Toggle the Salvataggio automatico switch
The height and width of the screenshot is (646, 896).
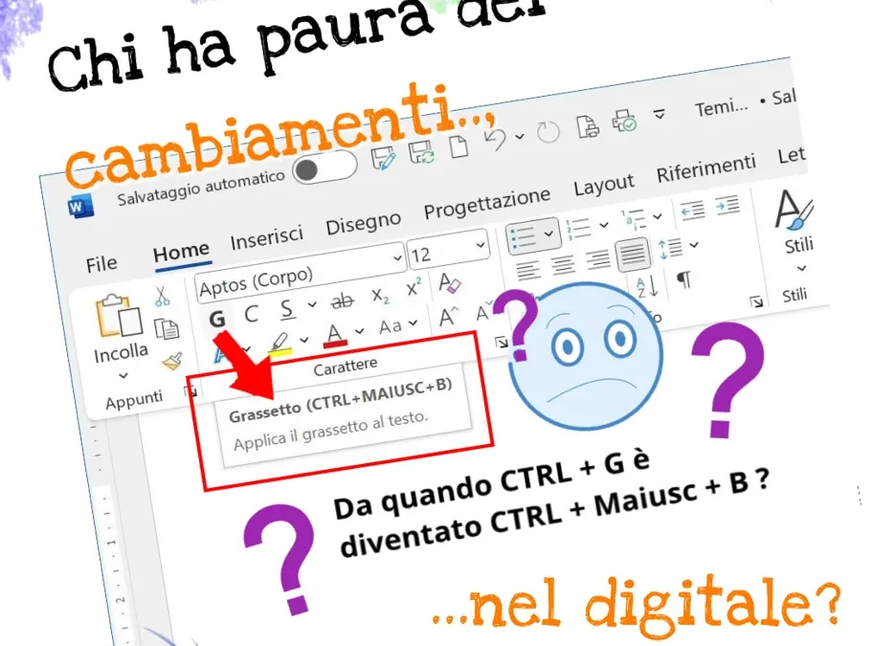325,167
